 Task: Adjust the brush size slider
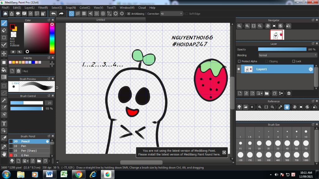[27, 103]
